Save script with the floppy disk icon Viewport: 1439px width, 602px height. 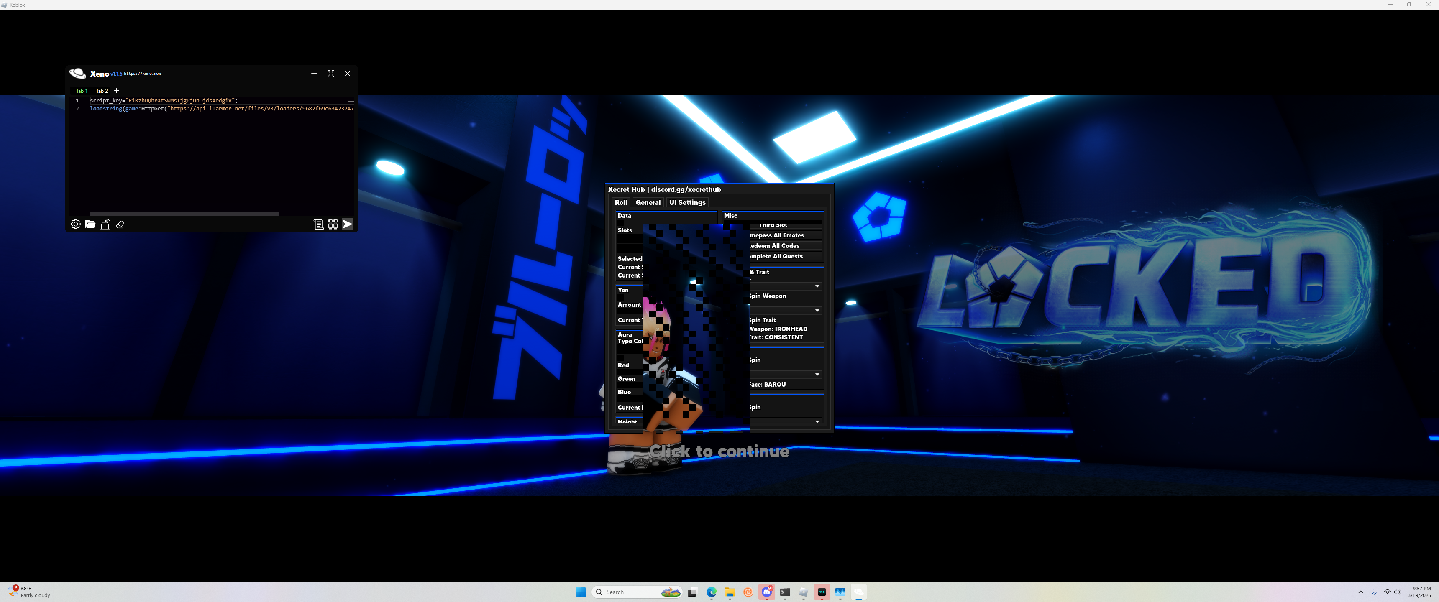tap(105, 224)
